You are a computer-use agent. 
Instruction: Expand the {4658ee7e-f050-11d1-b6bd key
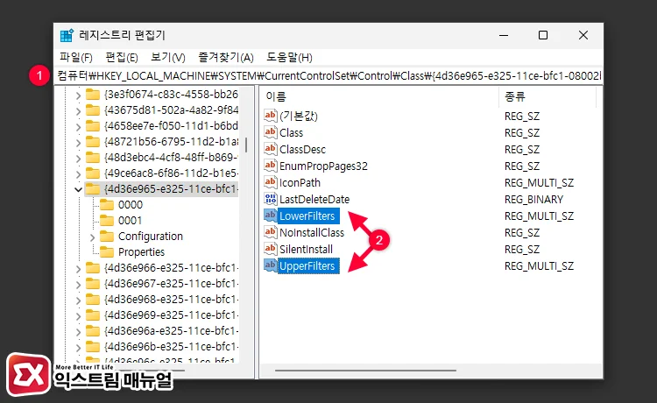coord(78,127)
